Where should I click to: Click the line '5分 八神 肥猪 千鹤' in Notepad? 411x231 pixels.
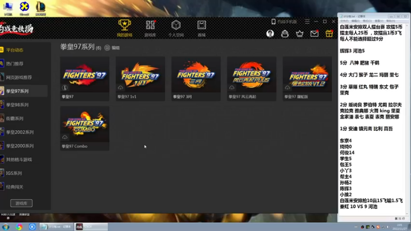(x=360, y=63)
